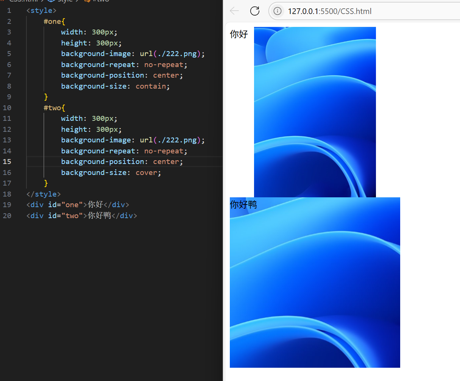Viewport: 460px width, 381px height.
Task: Click 'background-image' property on line 13
Action: pos(96,140)
